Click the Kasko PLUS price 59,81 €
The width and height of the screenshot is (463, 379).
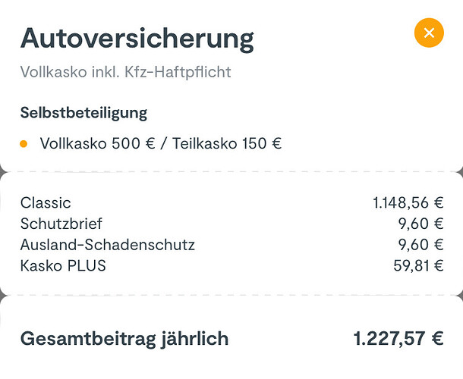pyautogui.click(x=418, y=266)
